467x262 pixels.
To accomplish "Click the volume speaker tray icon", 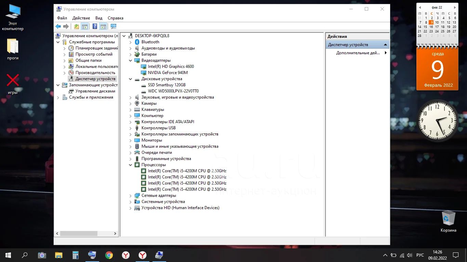I will pos(410,255).
